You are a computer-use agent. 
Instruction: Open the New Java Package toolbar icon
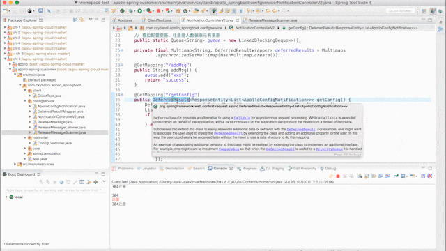[178, 11]
